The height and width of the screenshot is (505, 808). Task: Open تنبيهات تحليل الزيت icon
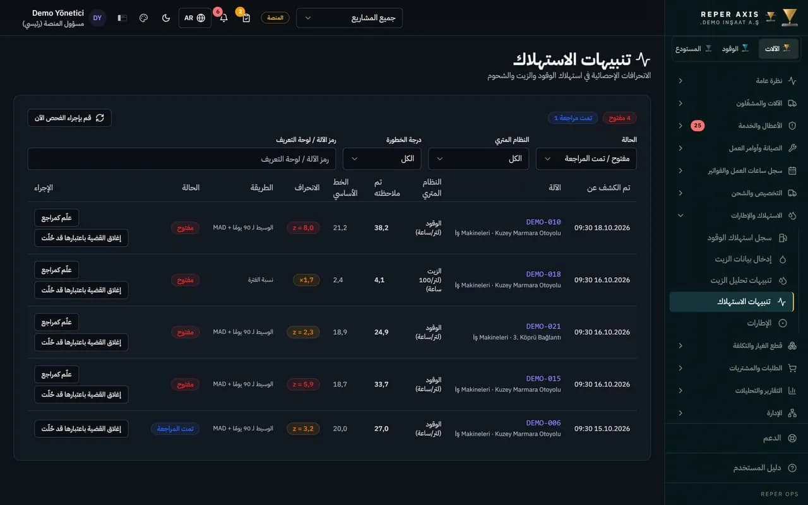[783, 280]
